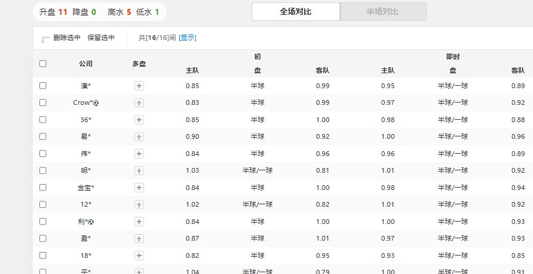This screenshot has width=533, height=274.
Task: Click company name 明*
Action: (x=85, y=171)
